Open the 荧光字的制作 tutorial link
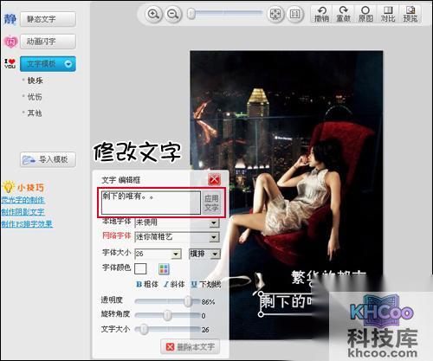 (23, 200)
